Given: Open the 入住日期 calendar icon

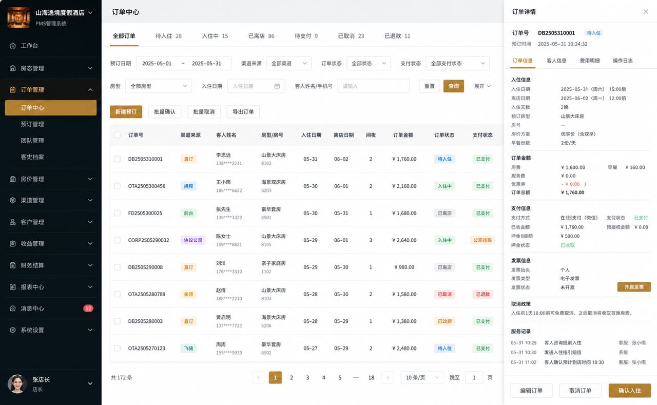Looking at the screenshot, I should (277, 86).
